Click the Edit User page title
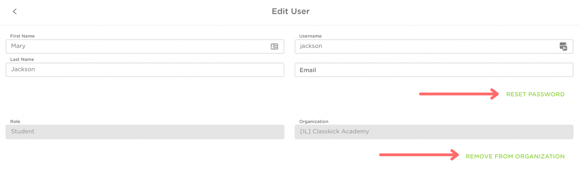 click(x=290, y=11)
